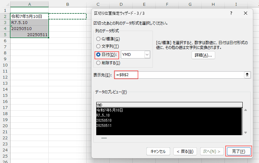This screenshot has height=163, width=259.
Task: Select cell A2 containing 令和7年5月10日
Action: coord(29,16)
